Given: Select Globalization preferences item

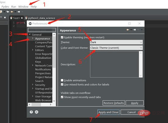Looking at the screenshot, I should (x=43, y=58).
